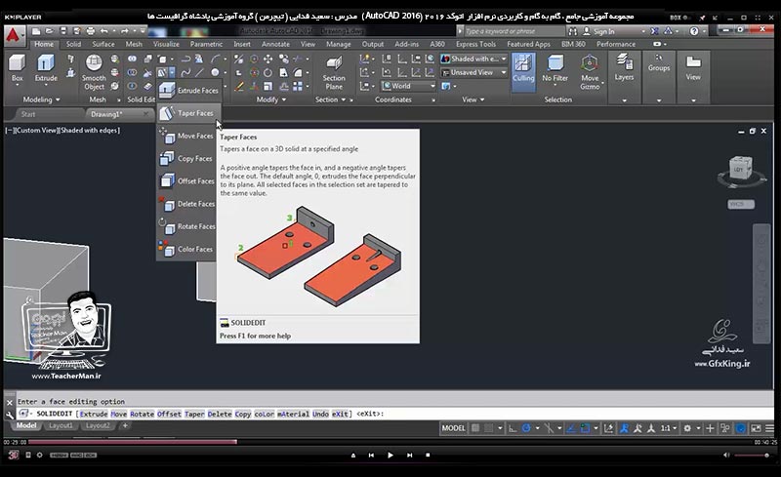Toggle grid display in status bar

pos(475,428)
